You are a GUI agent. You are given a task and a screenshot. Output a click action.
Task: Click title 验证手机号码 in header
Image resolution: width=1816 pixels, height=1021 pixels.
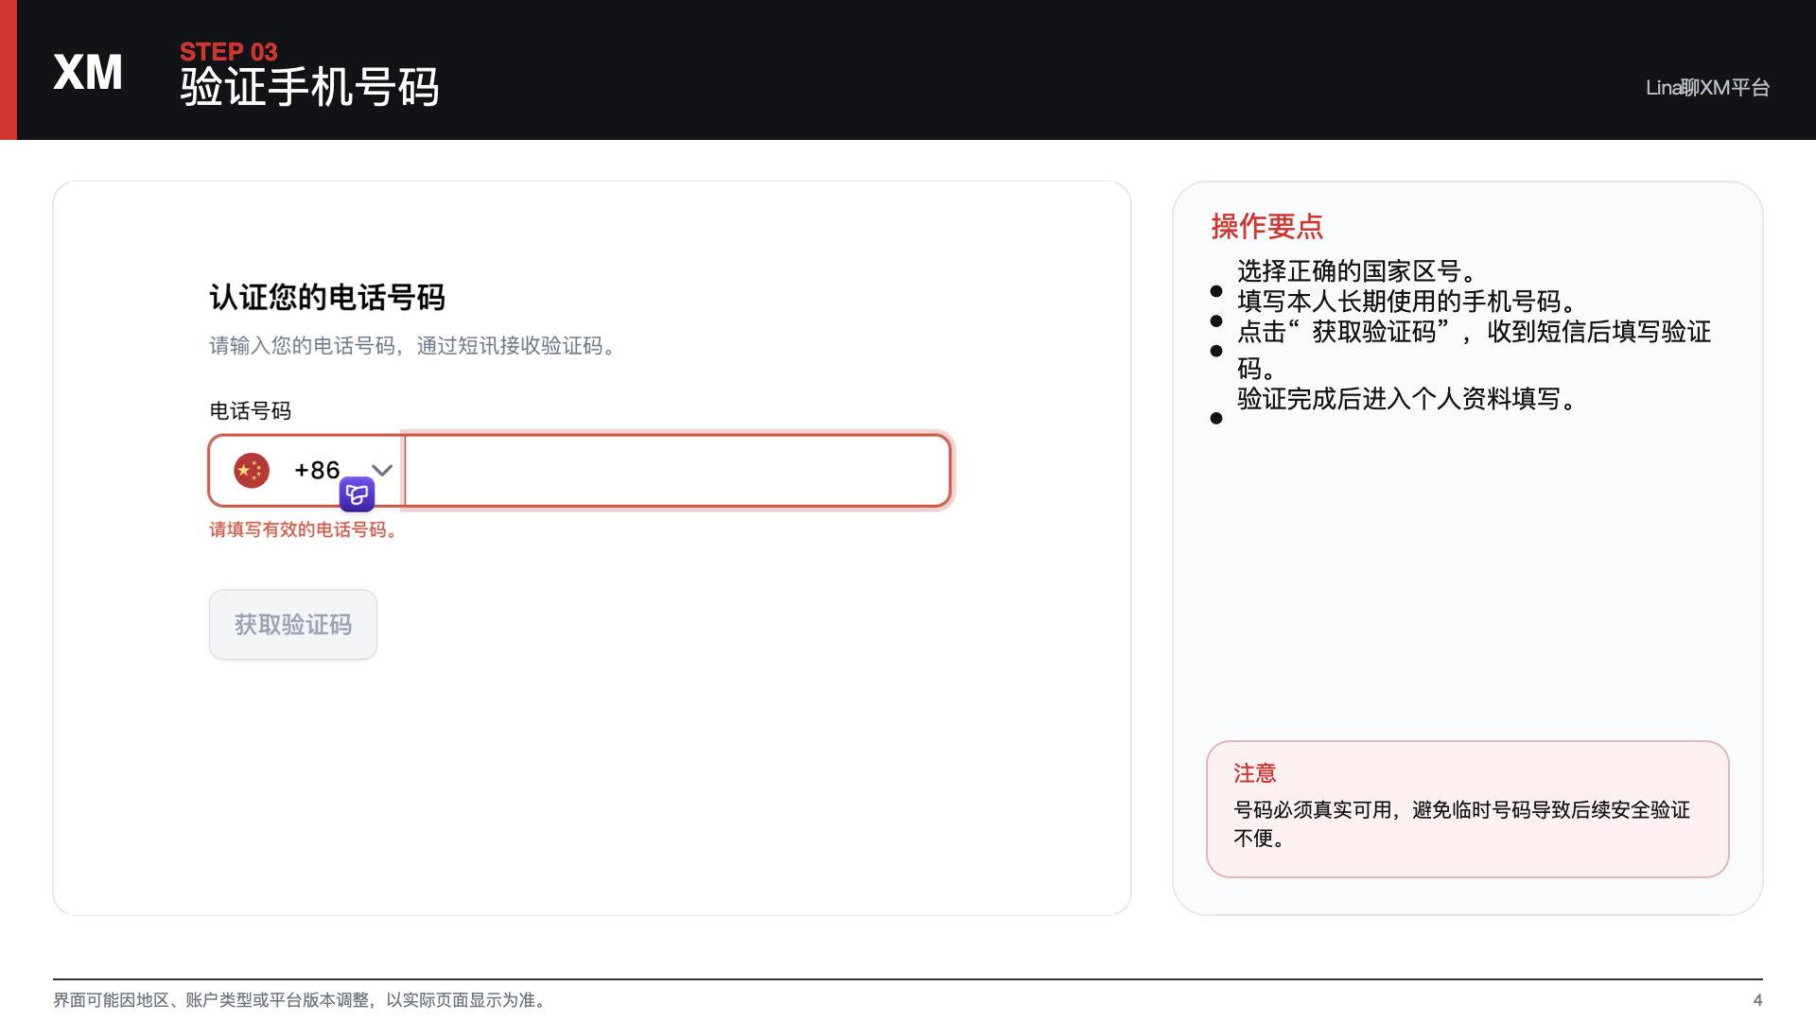point(310,88)
